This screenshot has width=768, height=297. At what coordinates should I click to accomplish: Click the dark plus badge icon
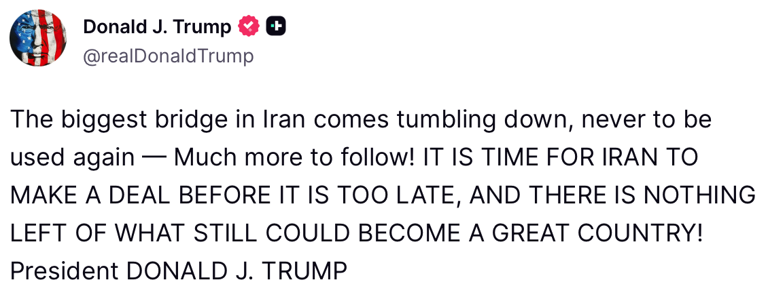[x=276, y=26]
